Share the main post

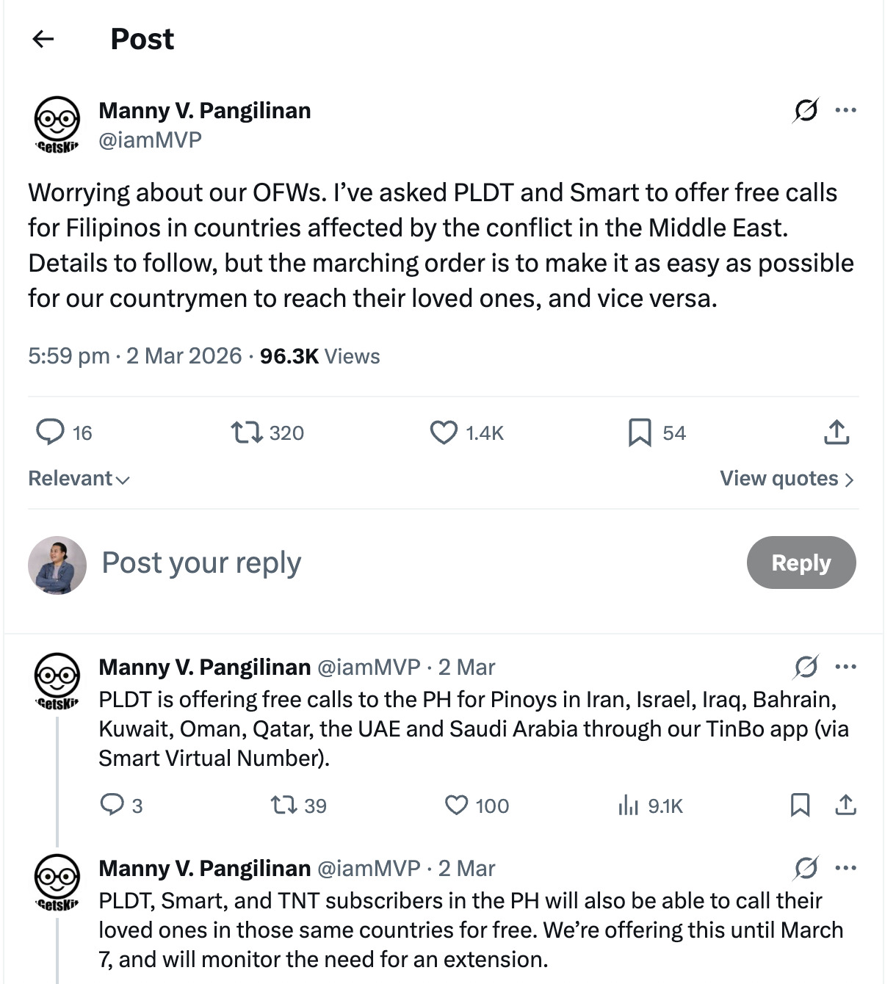coord(837,433)
